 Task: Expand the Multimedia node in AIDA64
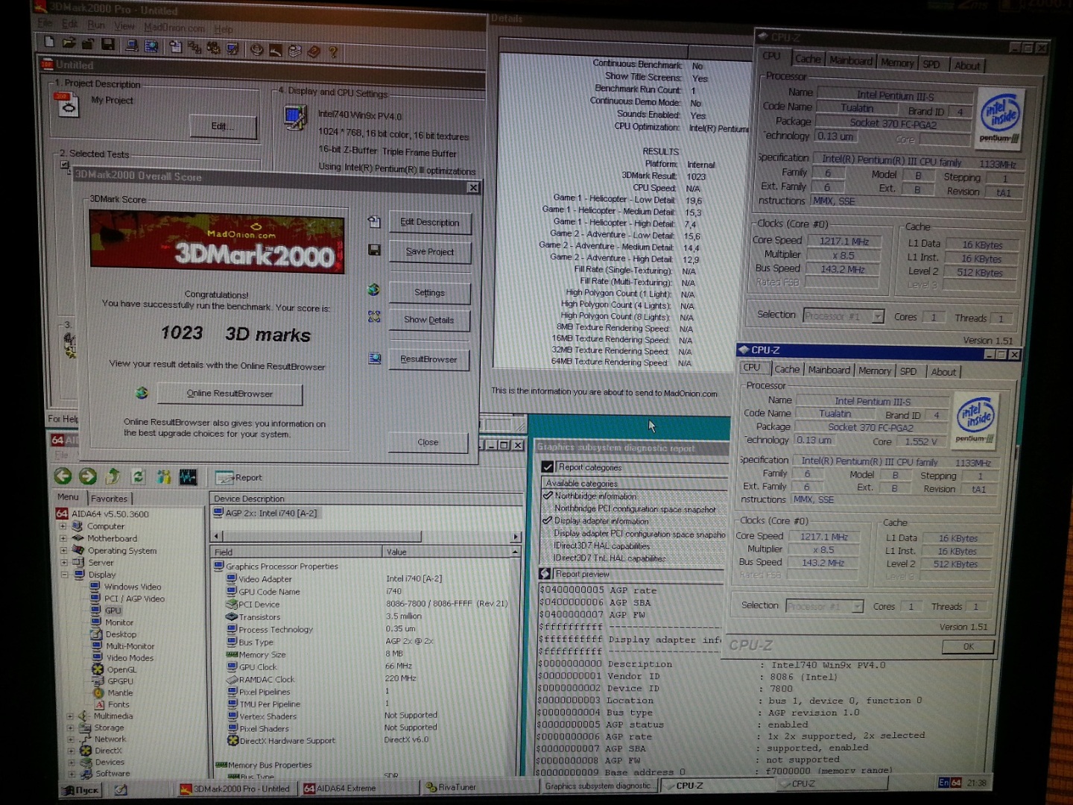70,716
